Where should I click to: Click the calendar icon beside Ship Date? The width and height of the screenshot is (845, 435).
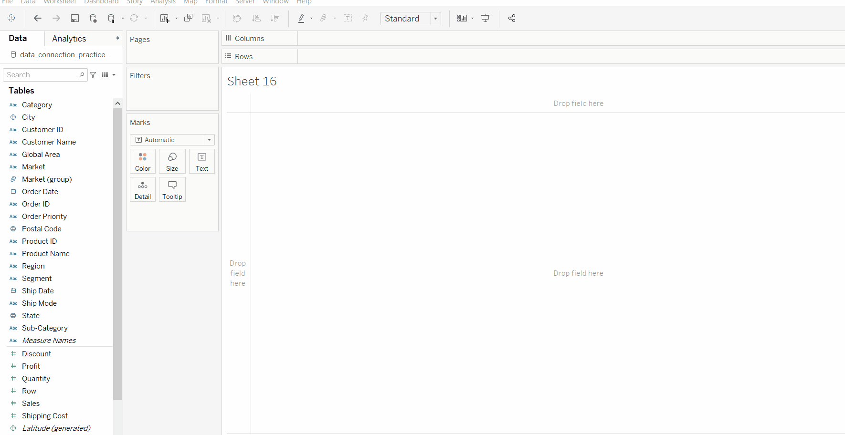point(13,291)
